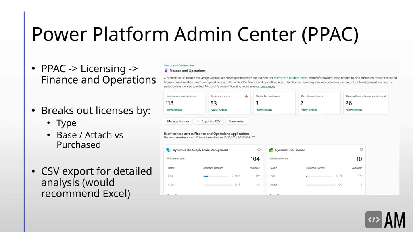This screenshot has width=413, height=232.
Task: View details for Users without a license requirement
Action: pyautogui.click(x=354, y=110)
